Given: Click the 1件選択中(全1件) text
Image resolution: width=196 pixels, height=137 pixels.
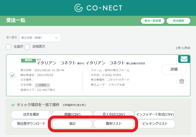Looking at the screenshot, I should click(x=74, y=105).
